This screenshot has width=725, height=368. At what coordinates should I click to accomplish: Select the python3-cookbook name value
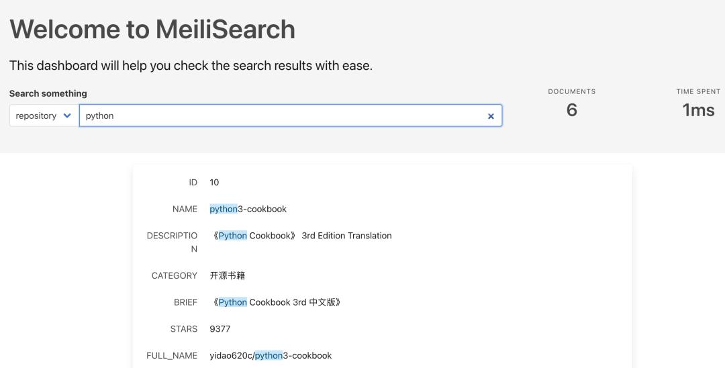point(248,209)
